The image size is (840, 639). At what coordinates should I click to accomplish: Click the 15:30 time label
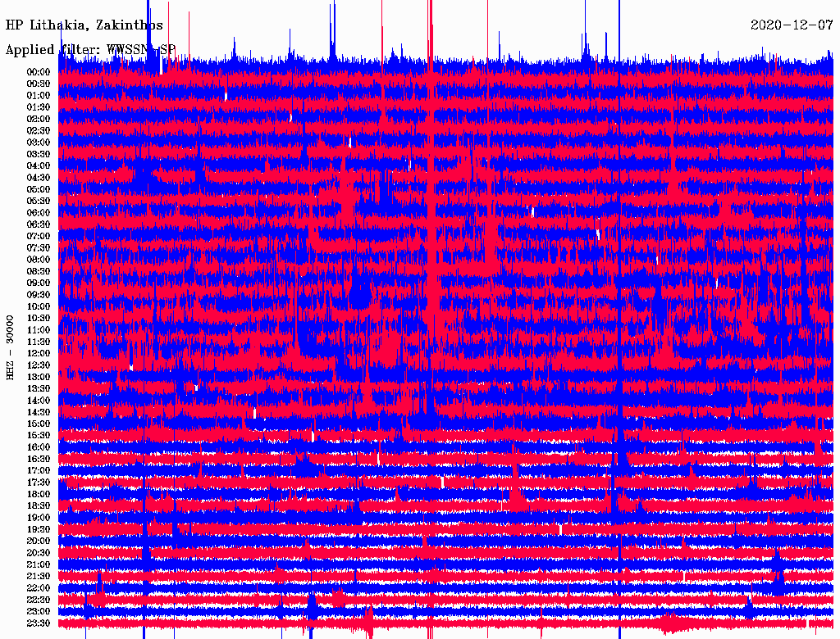(39, 436)
